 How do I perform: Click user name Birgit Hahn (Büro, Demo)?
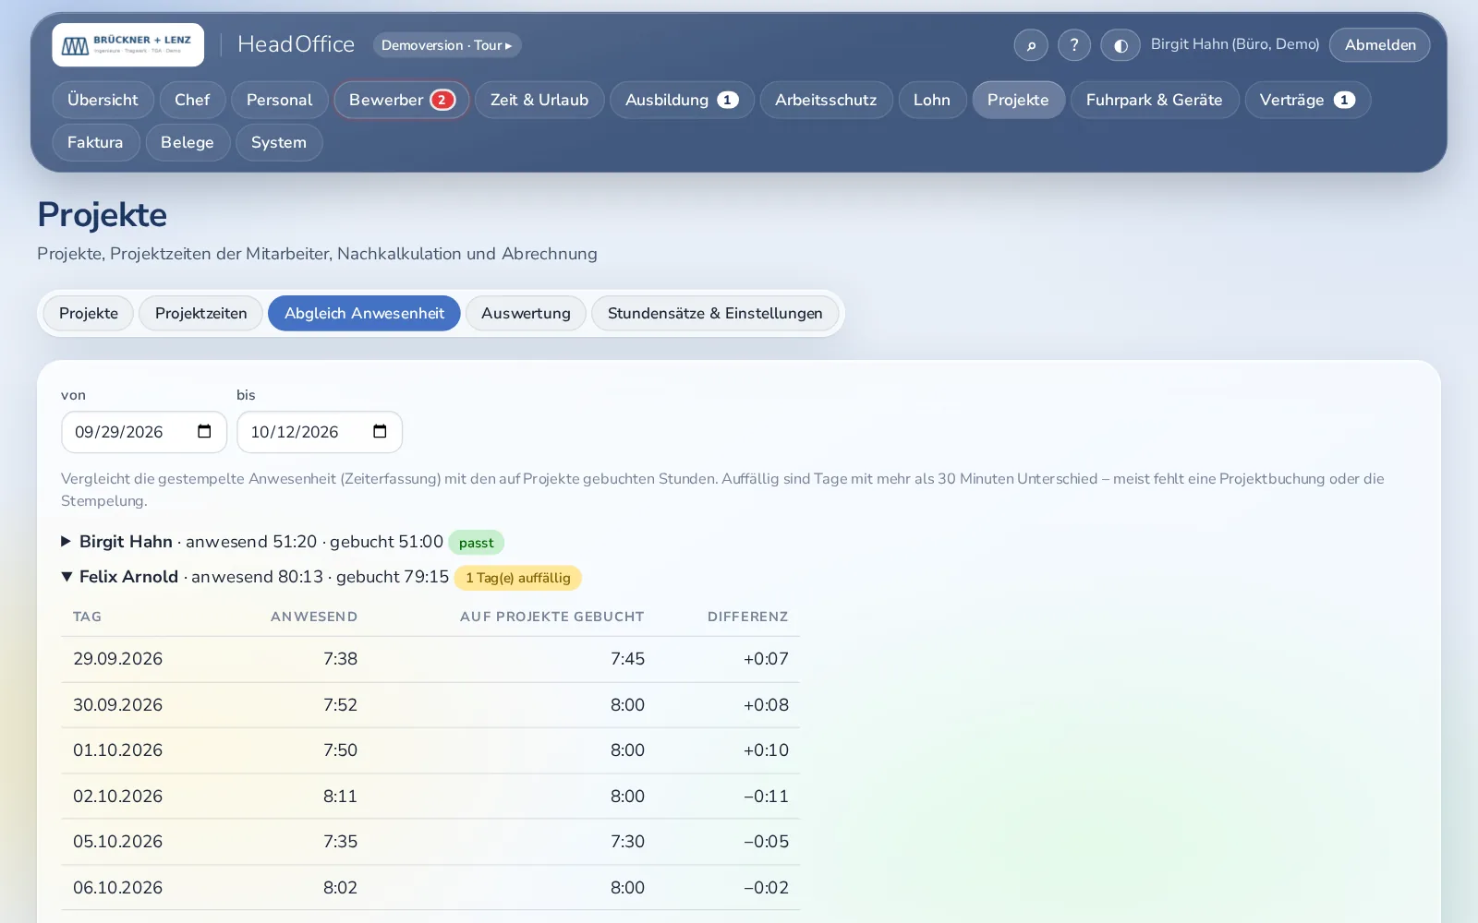click(1235, 44)
